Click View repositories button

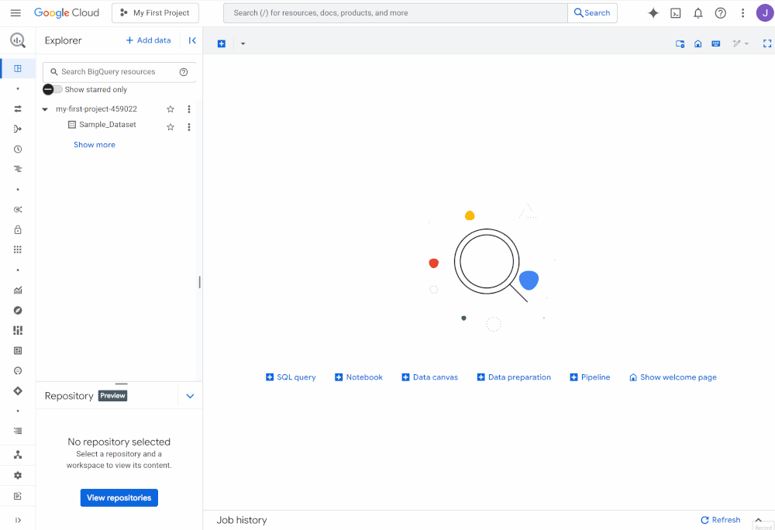119,498
